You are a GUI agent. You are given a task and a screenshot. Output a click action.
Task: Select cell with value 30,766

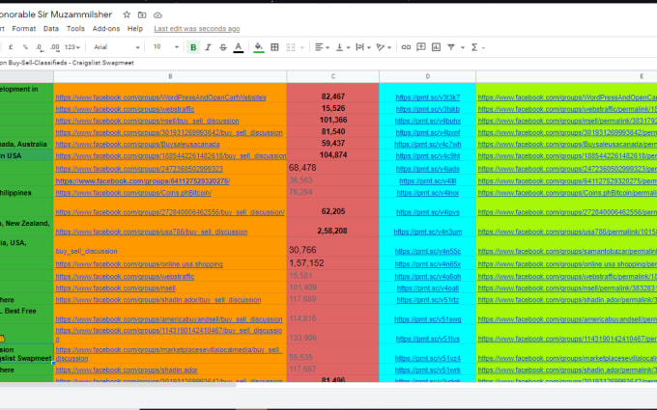(x=333, y=247)
